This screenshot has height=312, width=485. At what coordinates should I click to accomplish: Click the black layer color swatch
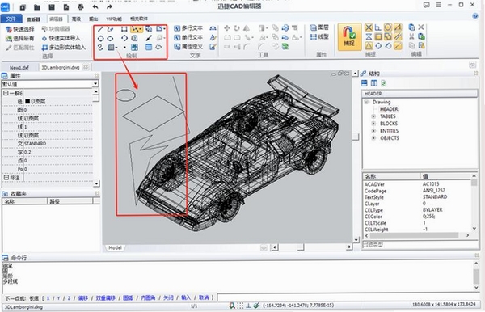coord(27,101)
